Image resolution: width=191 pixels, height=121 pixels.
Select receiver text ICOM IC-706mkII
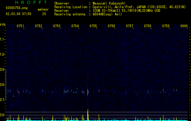pyautogui.click(x=106, y=11)
